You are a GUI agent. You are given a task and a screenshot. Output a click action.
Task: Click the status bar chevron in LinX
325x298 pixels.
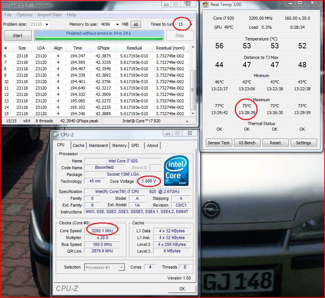(x=187, y=121)
